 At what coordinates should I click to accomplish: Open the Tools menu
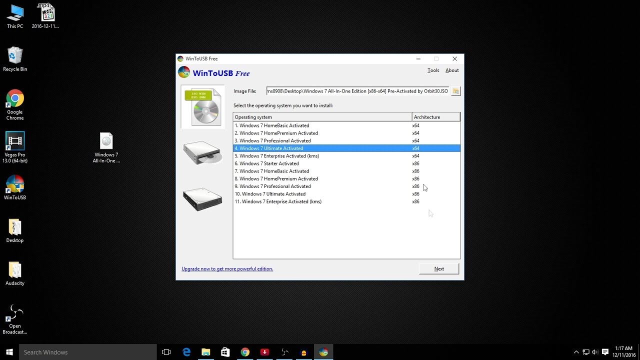(x=433, y=70)
